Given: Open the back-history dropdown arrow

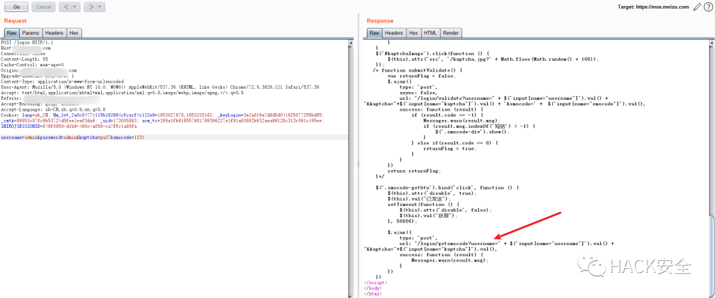Looking at the screenshot, I should [x=75, y=7].
